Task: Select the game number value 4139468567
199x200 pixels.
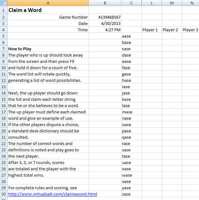Action: [105, 17]
